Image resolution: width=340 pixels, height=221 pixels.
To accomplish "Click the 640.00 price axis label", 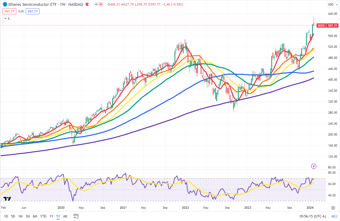I will pyautogui.click(x=332, y=14).
